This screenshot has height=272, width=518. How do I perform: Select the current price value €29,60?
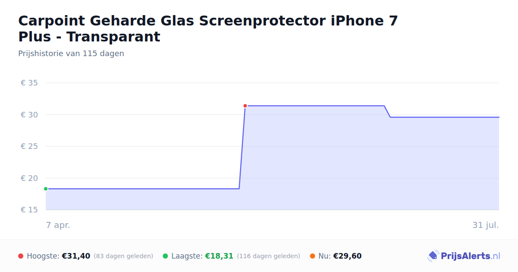click(347, 256)
